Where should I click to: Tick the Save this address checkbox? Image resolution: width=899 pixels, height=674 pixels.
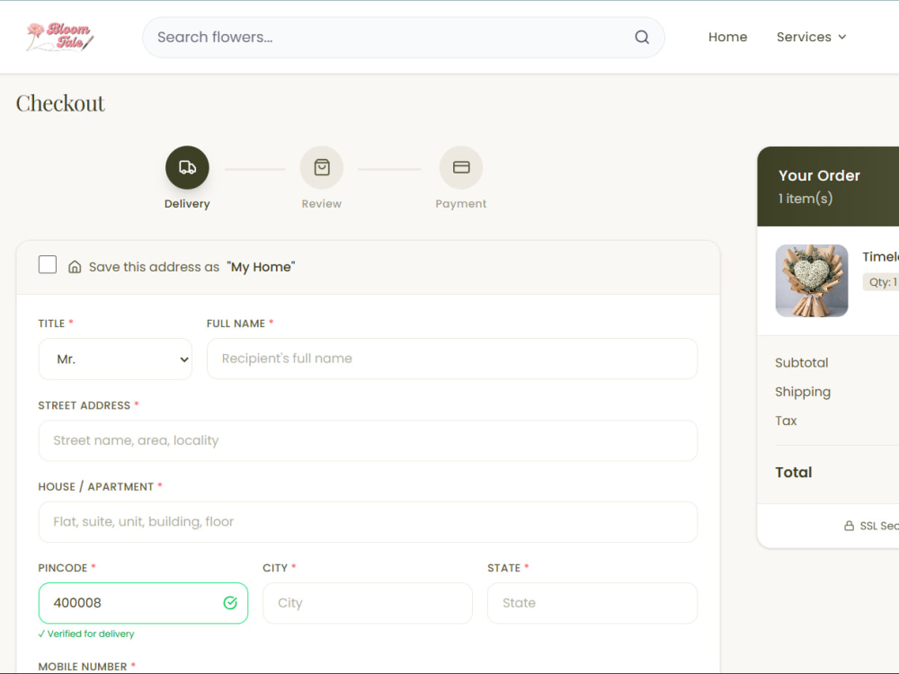tap(48, 265)
